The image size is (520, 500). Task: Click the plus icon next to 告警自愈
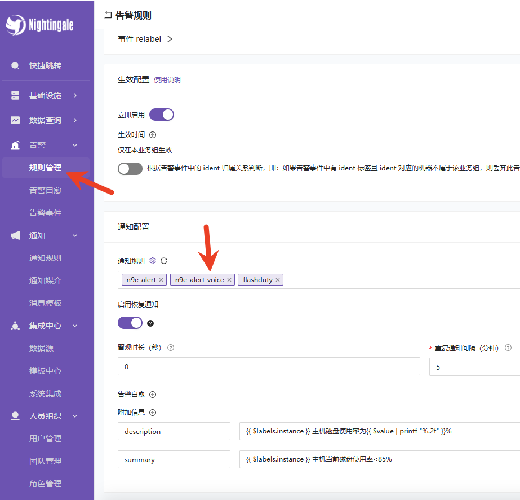[152, 394]
